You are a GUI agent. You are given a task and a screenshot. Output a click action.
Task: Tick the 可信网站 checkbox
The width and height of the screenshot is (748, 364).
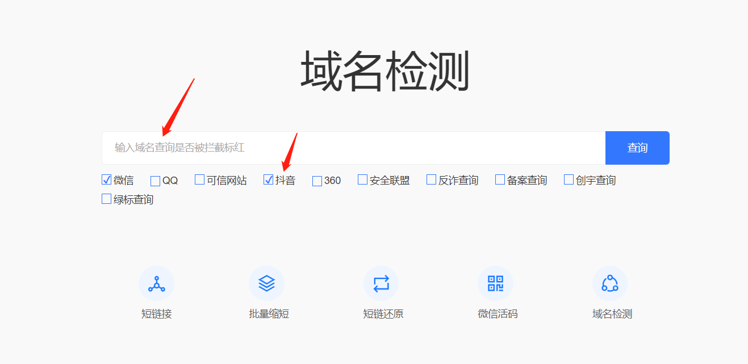pos(199,180)
